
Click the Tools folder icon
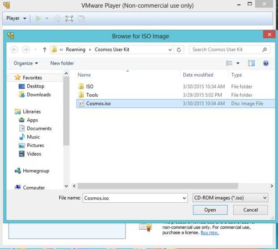[x=81, y=95]
